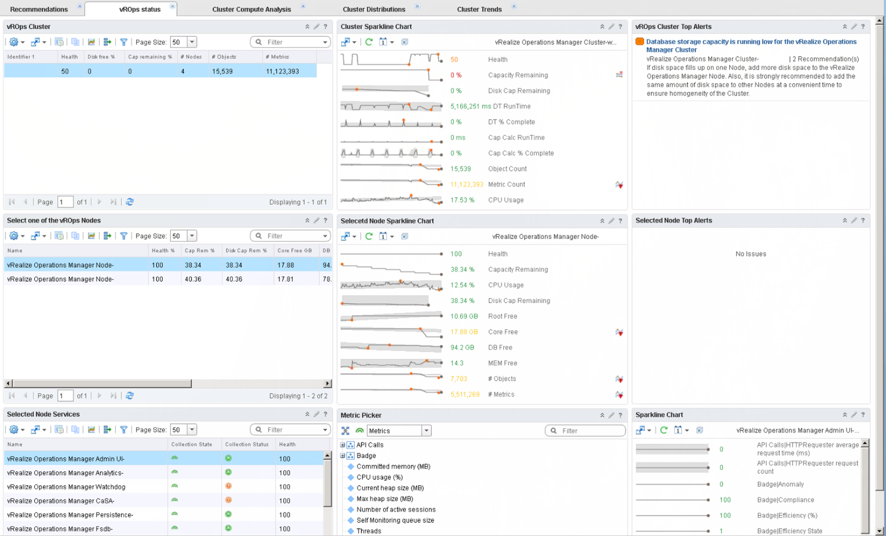Refresh the Cluster Sparkline Chart
886x536 pixels.
tap(369, 42)
